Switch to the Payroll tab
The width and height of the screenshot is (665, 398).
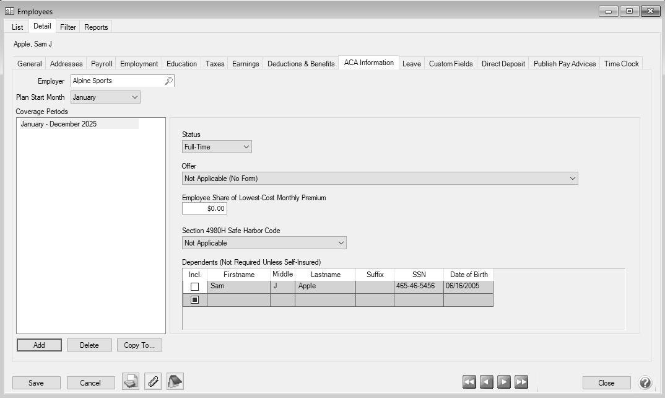point(102,64)
